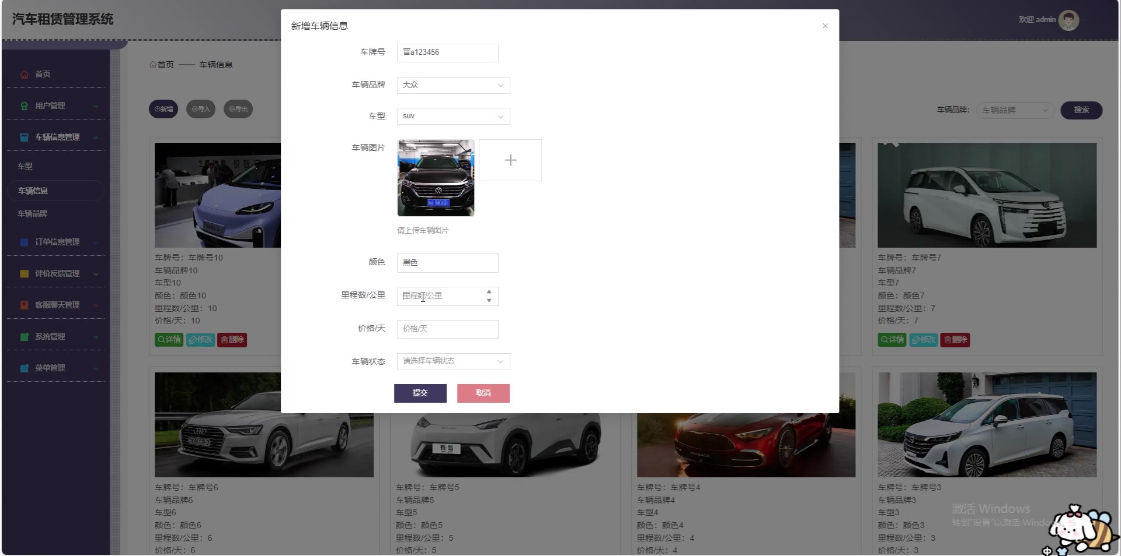Open the 车辆品牌 search filter dropdown
Image resolution: width=1121 pixels, height=556 pixels.
(1015, 110)
